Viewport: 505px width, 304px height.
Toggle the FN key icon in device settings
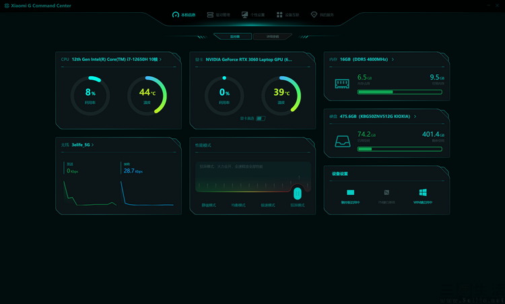tap(386, 193)
